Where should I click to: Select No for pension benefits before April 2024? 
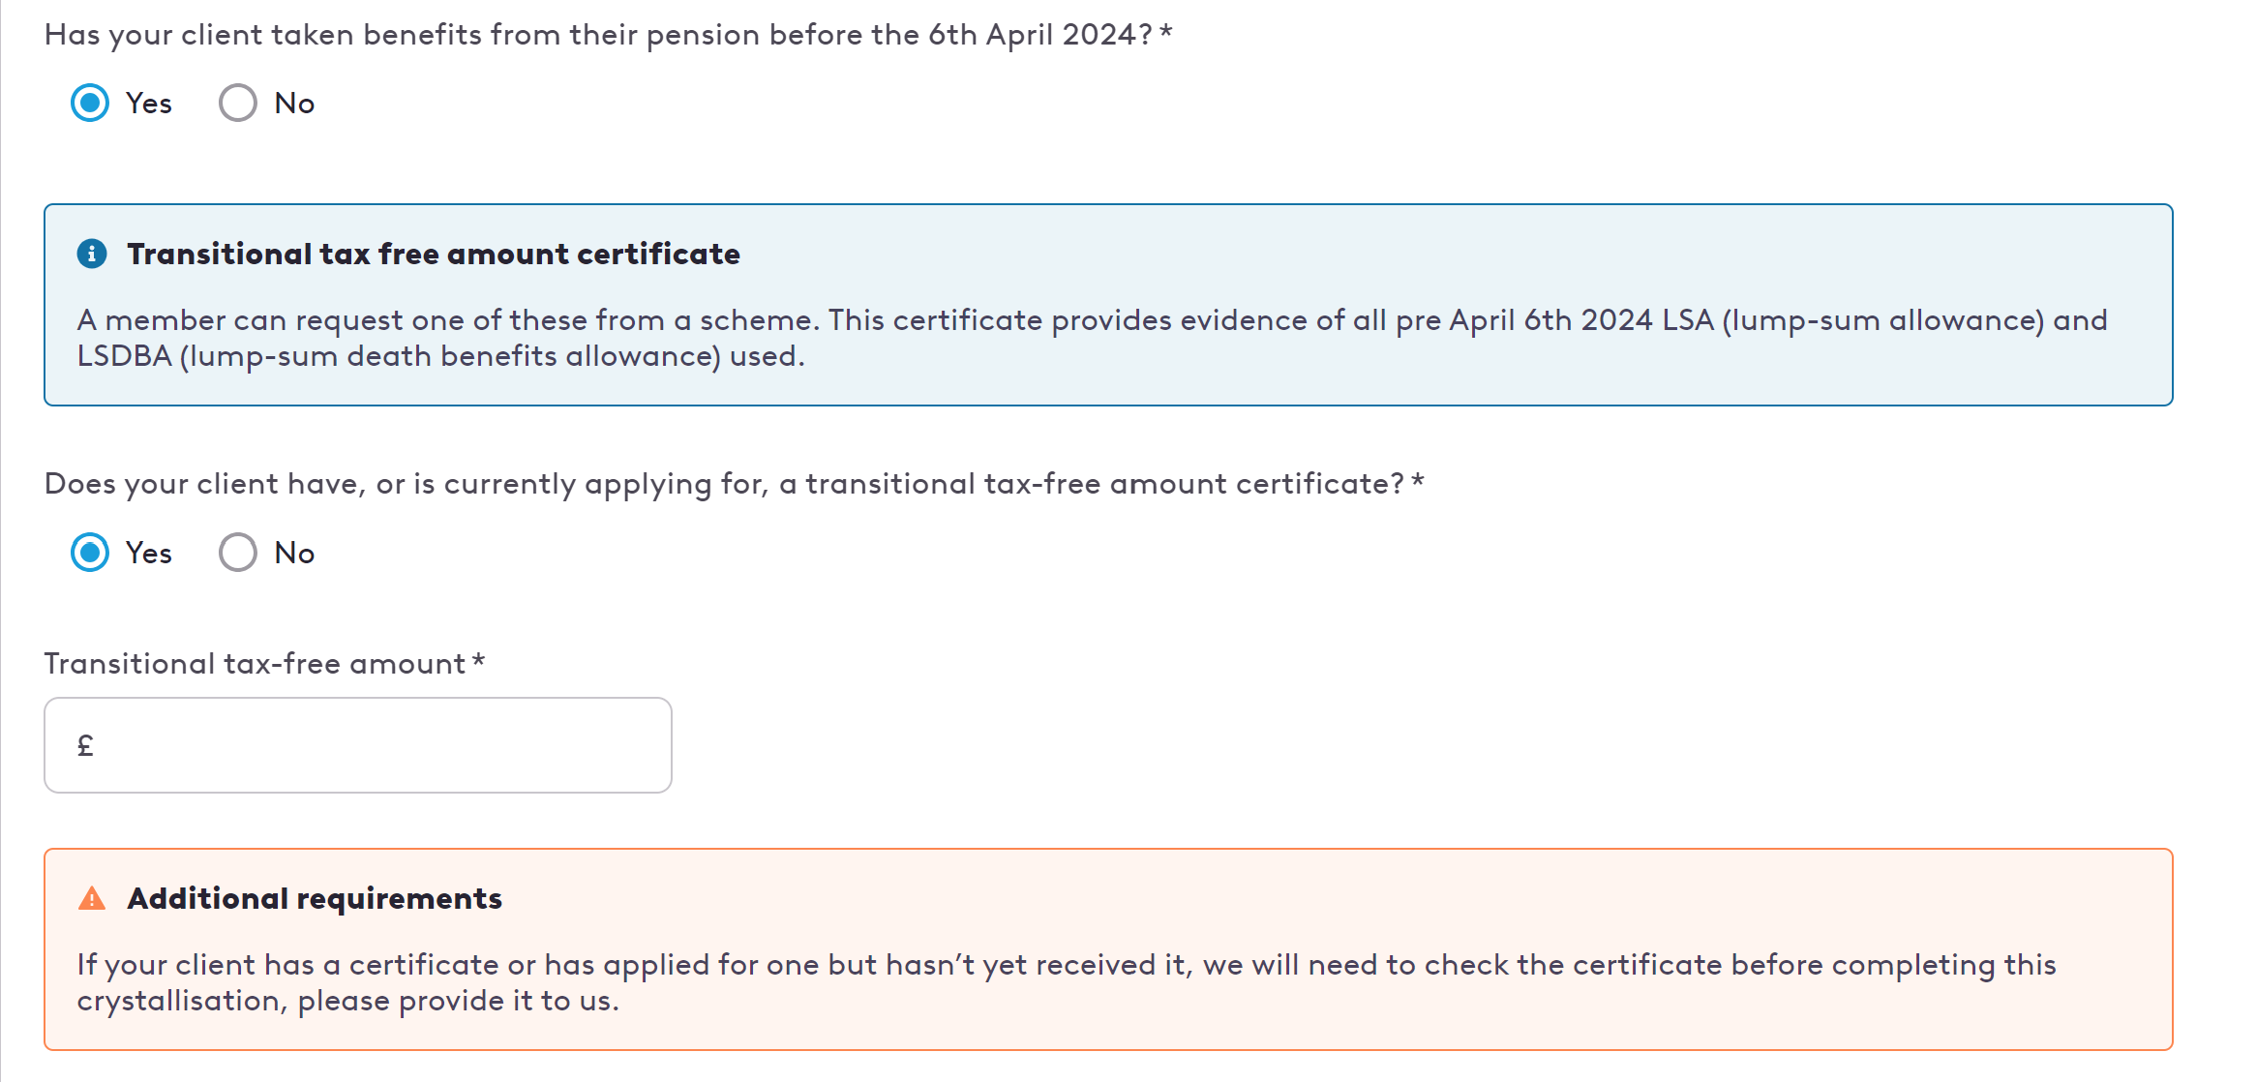click(x=237, y=103)
